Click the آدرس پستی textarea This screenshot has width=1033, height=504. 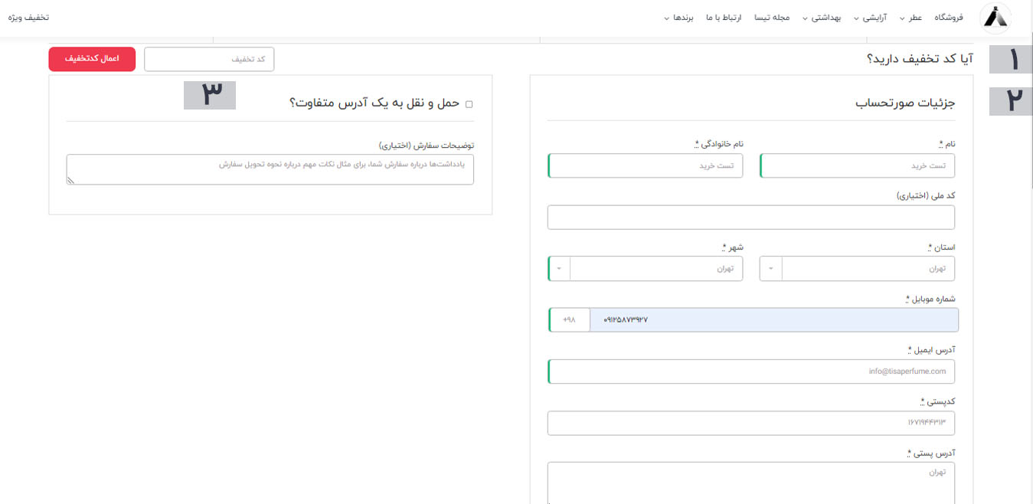tap(751, 483)
